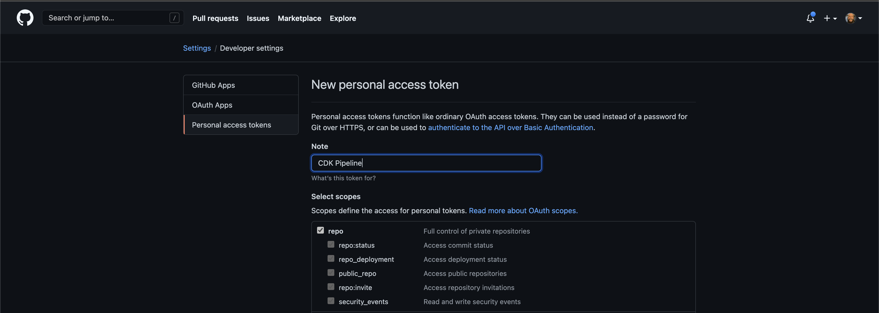Viewport: 879px width, 313px height.
Task: Click What's this token for text
Action: (344, 177)
